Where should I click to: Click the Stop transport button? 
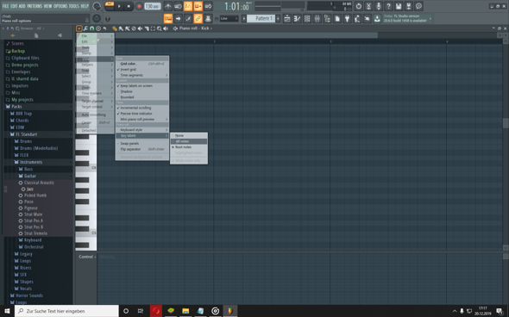tap(129, 6)
